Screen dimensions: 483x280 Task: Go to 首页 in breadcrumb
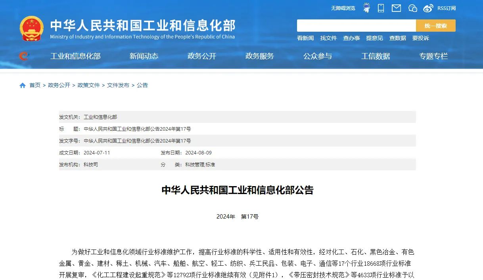(35, 85)
